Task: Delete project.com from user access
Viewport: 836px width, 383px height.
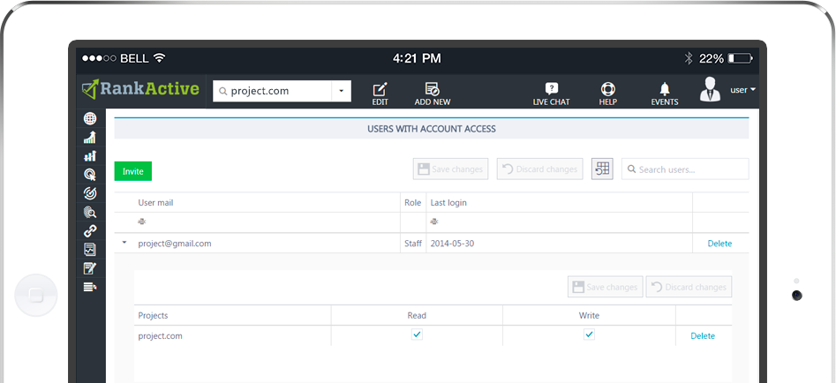Action: point(703,336)
